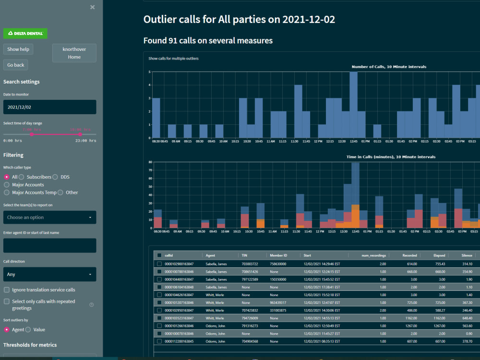The height and width of the screenshot is (360, 480).
Task: Click the Time in Calls chart title
Action: pos(391,157)
